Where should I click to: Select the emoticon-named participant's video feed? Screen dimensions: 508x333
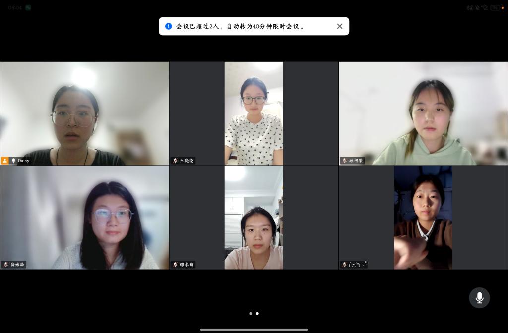click(423, 217)
